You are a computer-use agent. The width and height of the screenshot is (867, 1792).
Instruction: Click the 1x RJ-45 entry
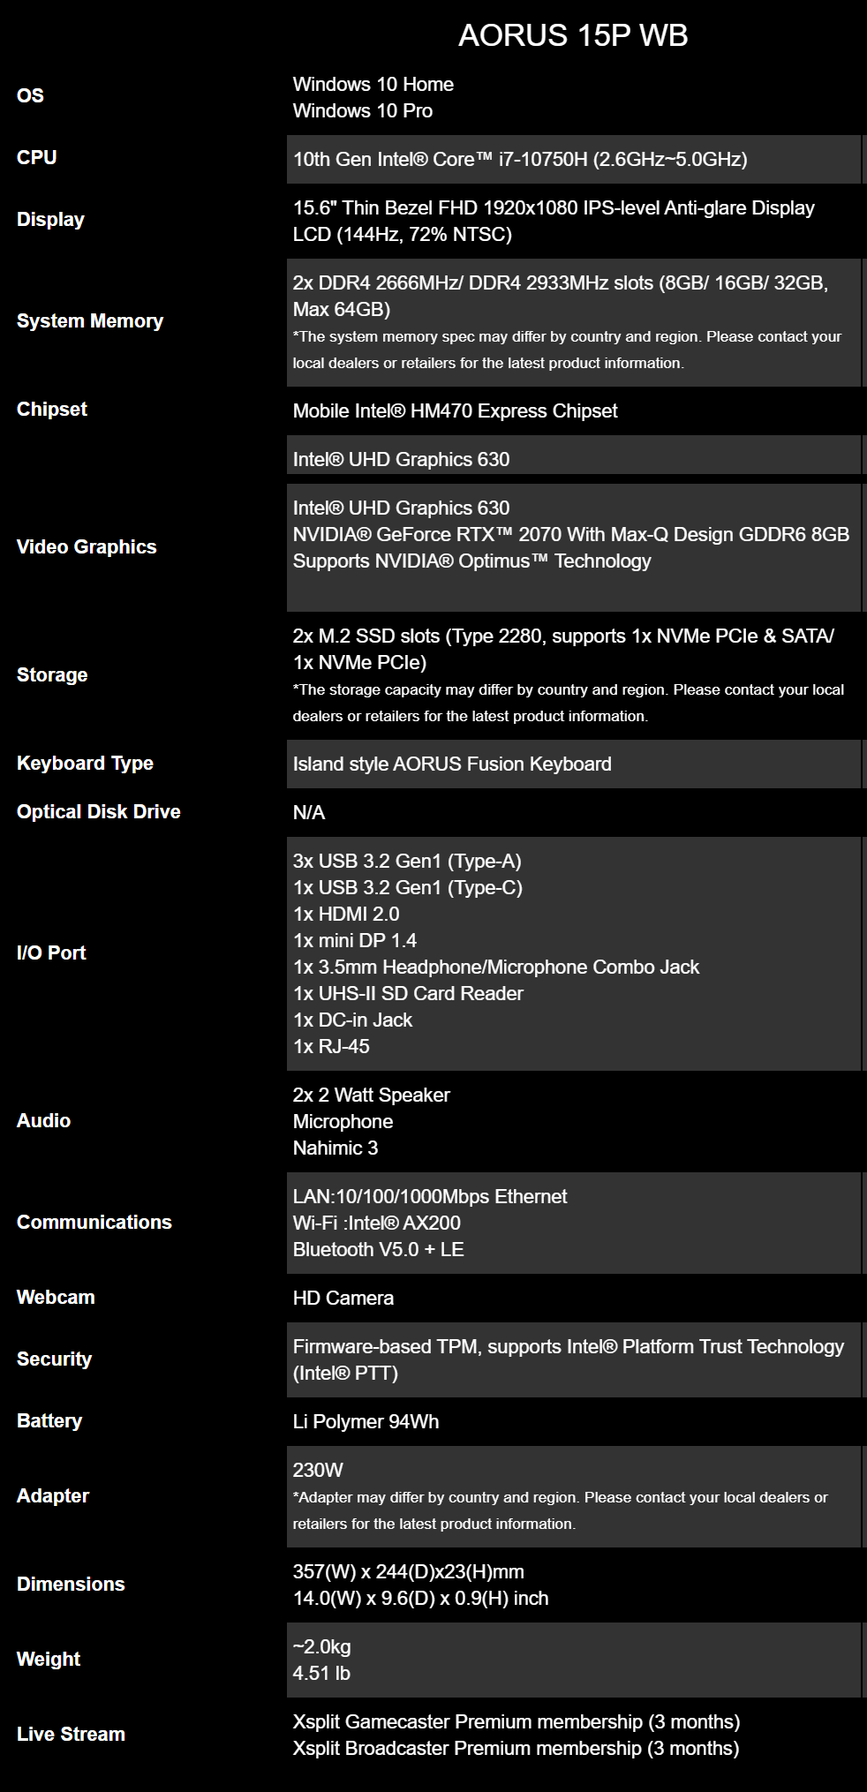331,1047
